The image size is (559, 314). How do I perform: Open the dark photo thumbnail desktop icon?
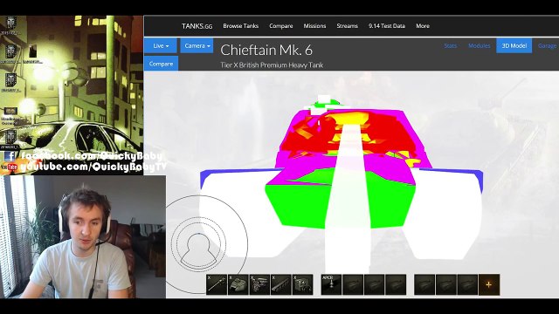coord(32,52)
